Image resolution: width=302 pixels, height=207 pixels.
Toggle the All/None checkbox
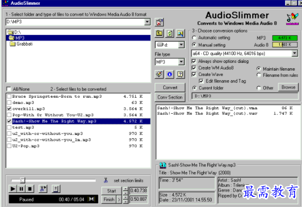(x=9, y=89)
